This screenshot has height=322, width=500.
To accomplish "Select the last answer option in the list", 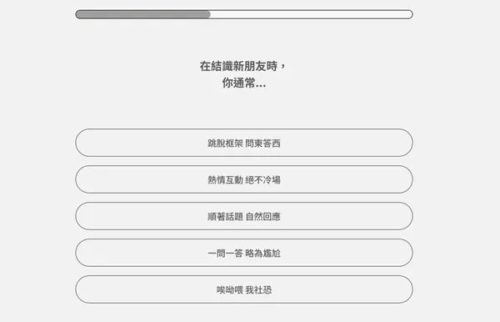I will pyautogui.click(x=244, y=289).
